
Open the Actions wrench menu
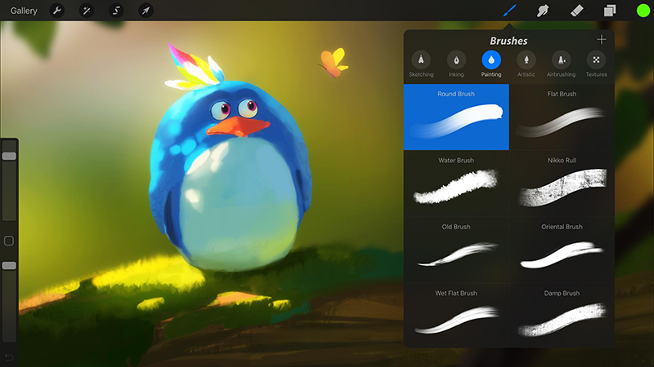tap(57, 11)
